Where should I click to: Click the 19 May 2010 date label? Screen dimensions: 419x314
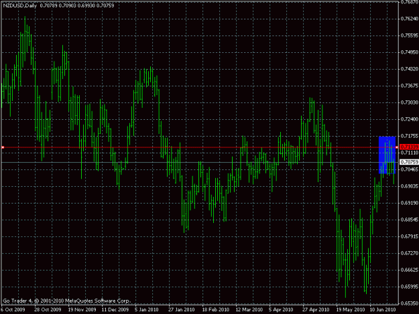[x=351, y=309]
